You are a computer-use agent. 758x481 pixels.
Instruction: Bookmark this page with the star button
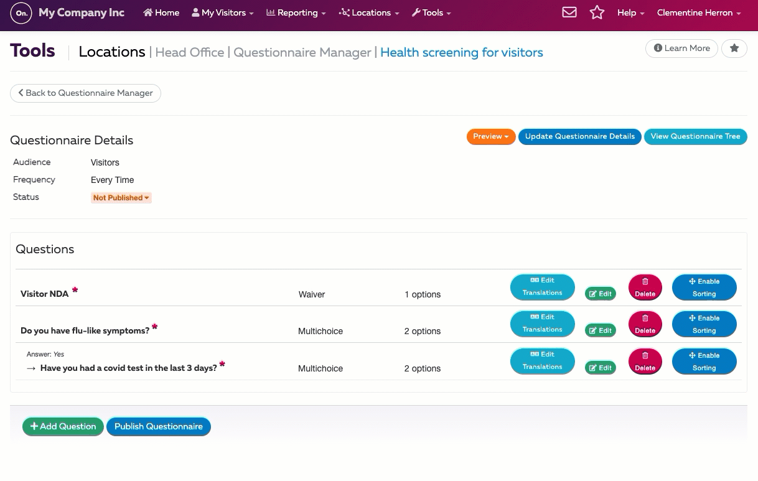coord(734,49)
